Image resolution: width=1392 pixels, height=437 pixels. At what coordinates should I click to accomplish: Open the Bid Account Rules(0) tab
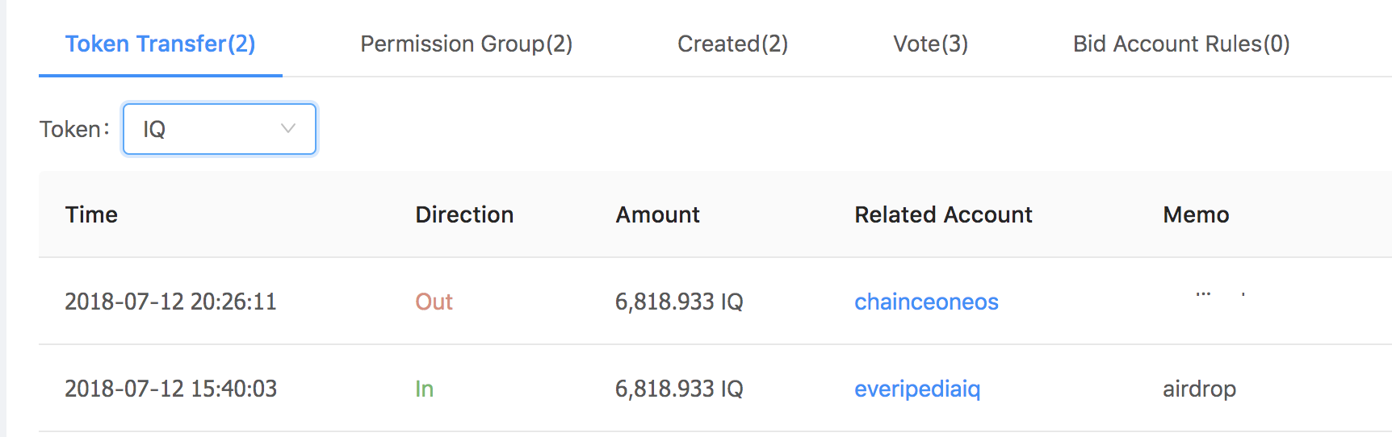pos(1180,44)
